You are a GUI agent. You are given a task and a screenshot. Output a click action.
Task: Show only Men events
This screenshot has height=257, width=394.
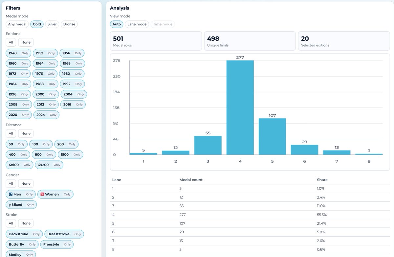29,194
